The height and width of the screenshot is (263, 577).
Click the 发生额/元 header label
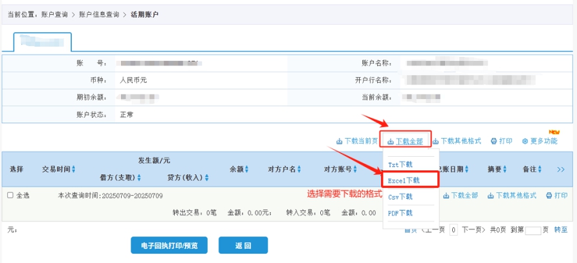click(x=154, y=161)
